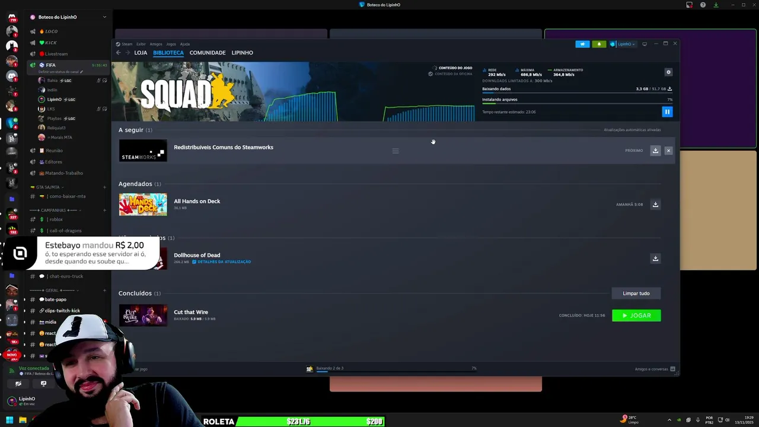Open the Ajuda menu

tap(185, 44)
